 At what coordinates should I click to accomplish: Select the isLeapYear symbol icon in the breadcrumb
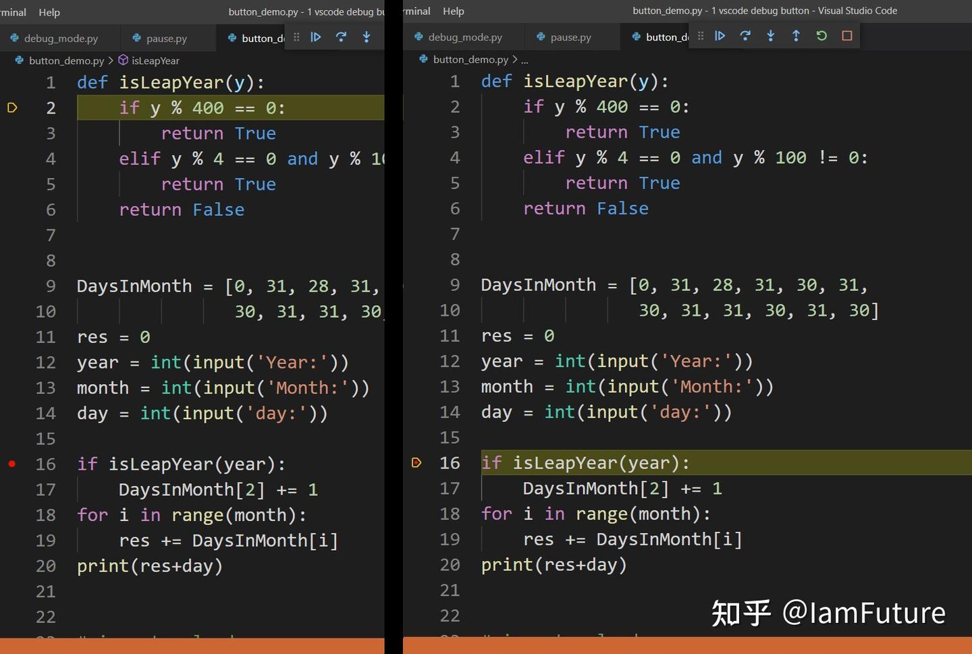(124, 60)
